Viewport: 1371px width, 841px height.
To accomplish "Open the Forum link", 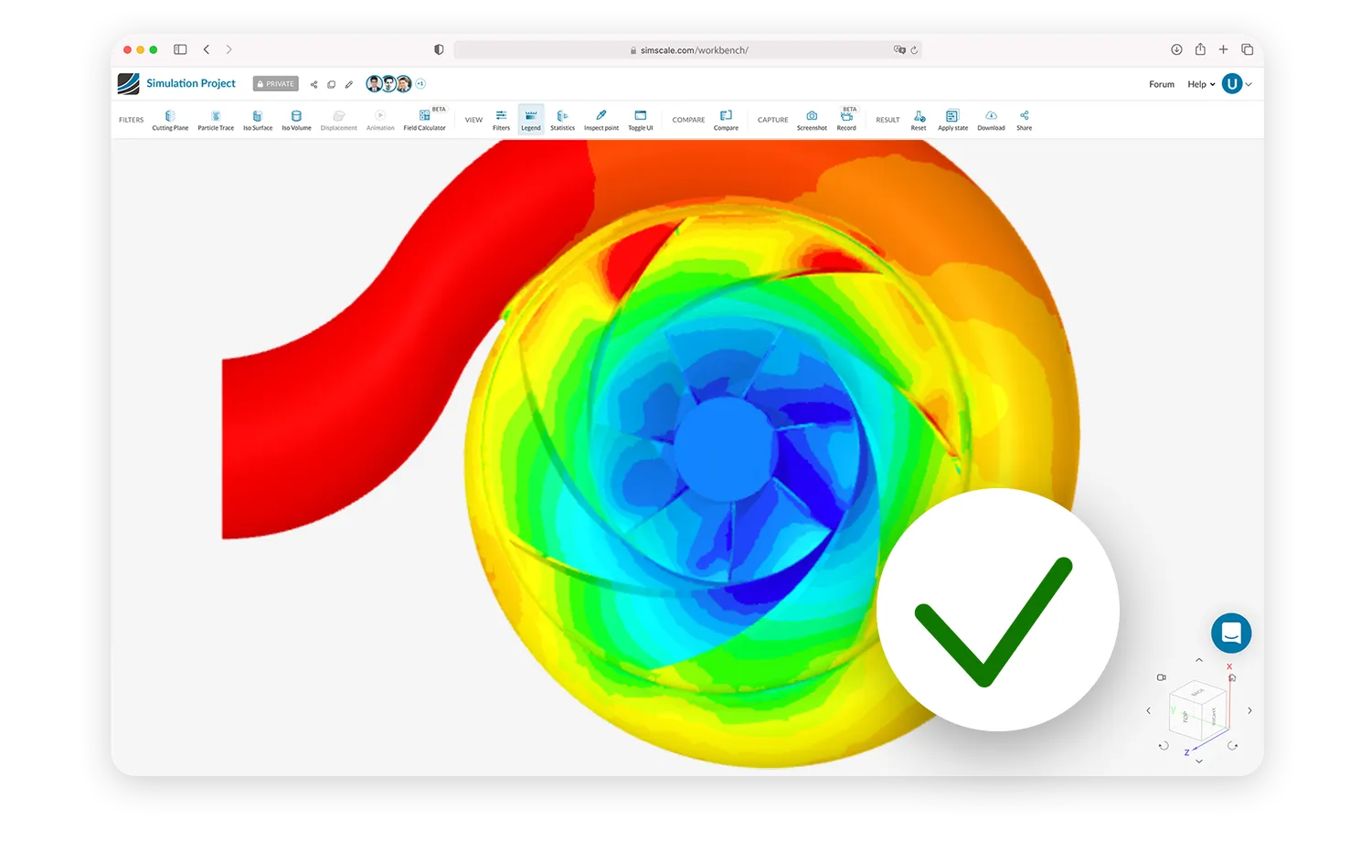I will [1162, 84].
